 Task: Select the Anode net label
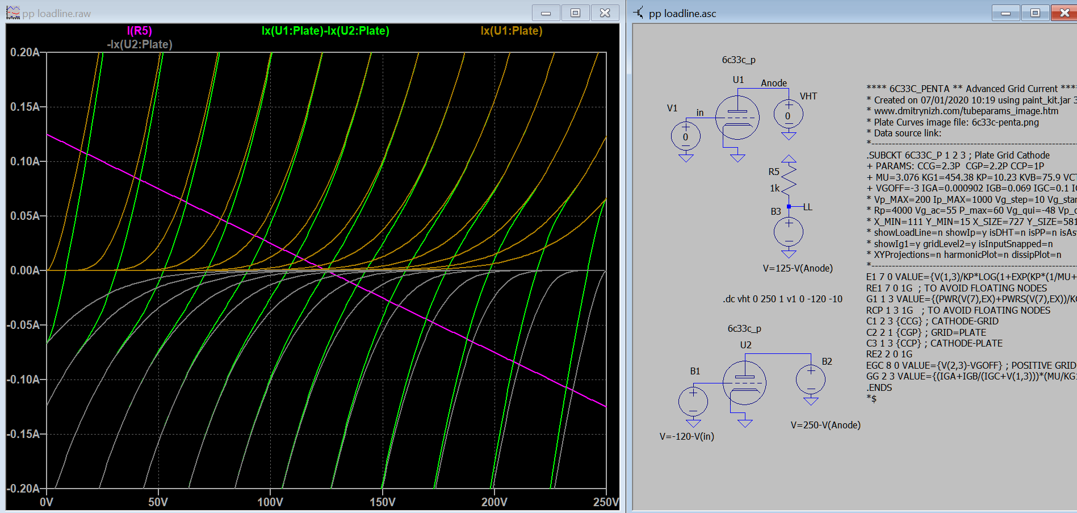(x=774, y=83)
